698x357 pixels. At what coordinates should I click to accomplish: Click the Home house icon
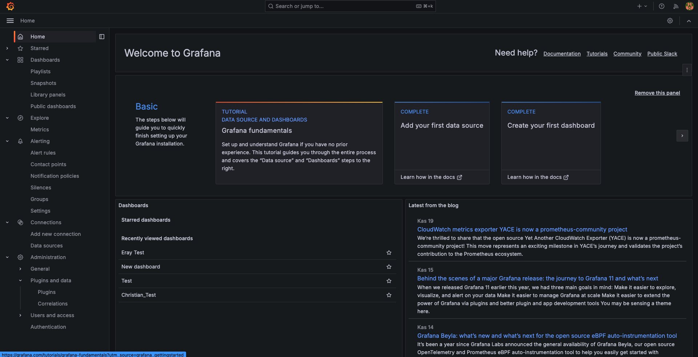[x=20, y=37]
